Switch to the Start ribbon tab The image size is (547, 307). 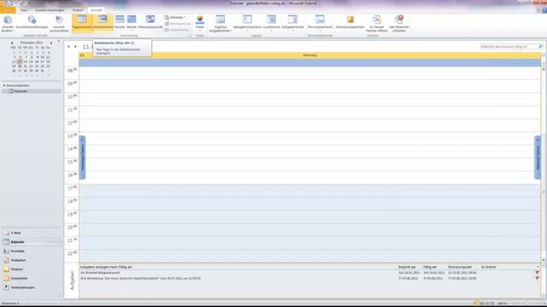tap(24, 10)
